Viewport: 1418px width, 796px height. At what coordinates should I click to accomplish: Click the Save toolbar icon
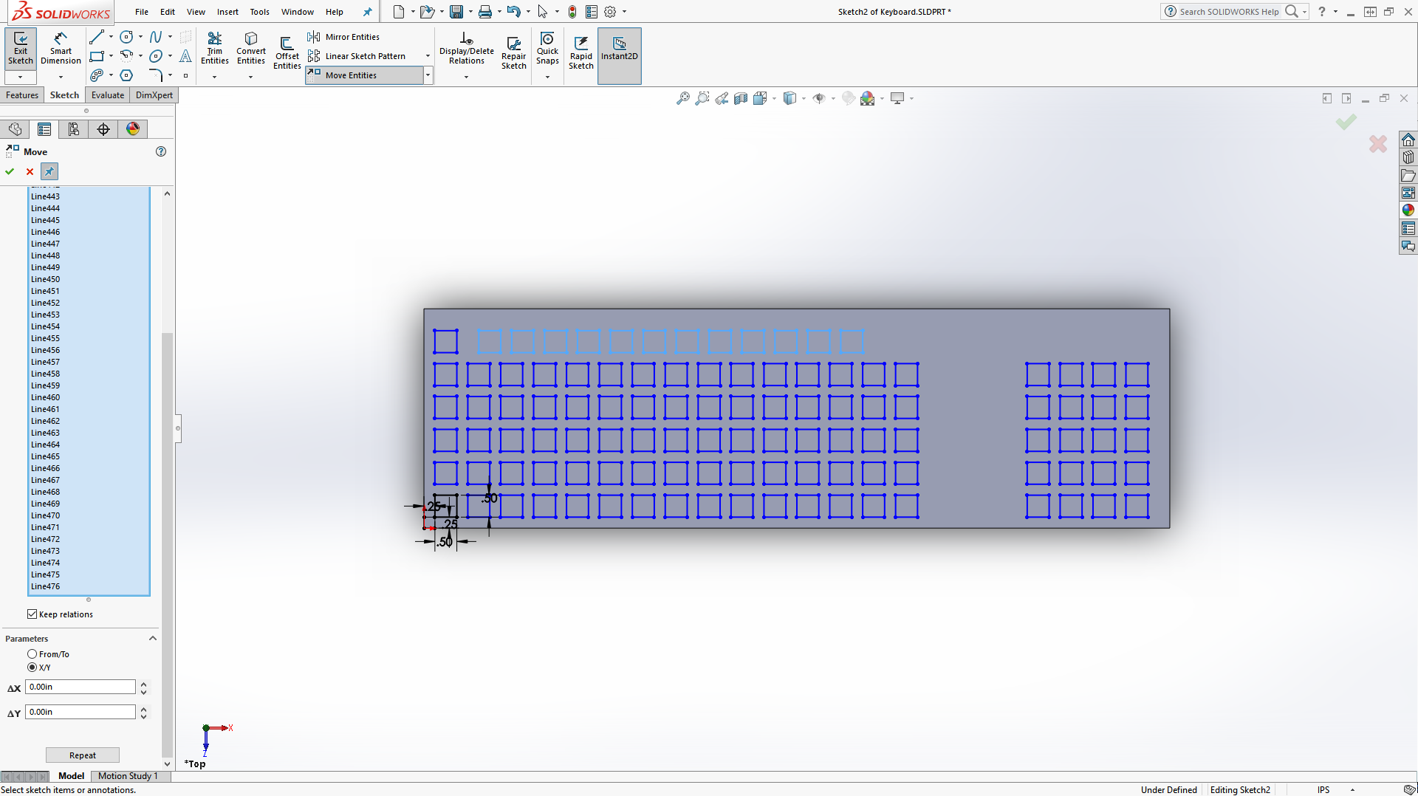tap(456, 12)
